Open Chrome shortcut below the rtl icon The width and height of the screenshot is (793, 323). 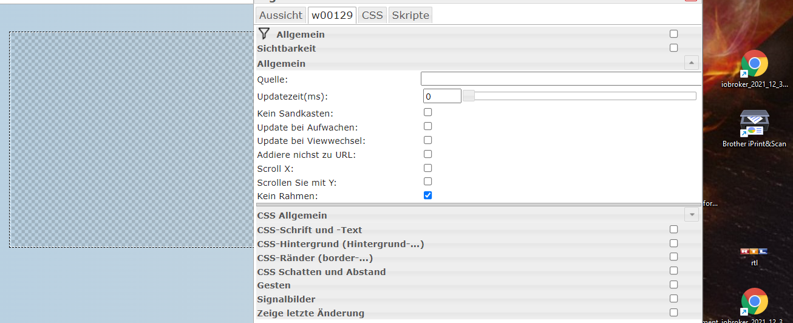point(754,301)
